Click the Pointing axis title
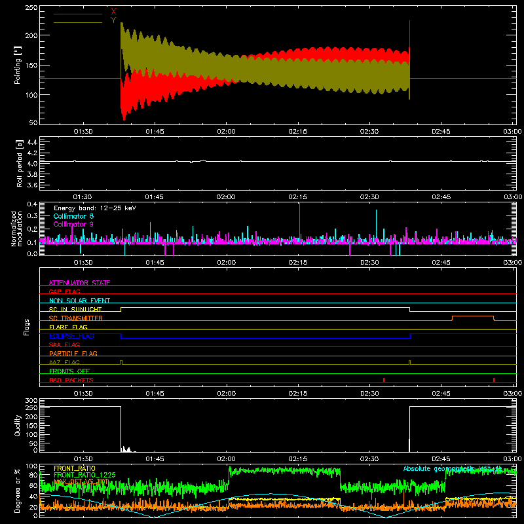Viewport: 524px width, 524px height. (x=18, y=65)
